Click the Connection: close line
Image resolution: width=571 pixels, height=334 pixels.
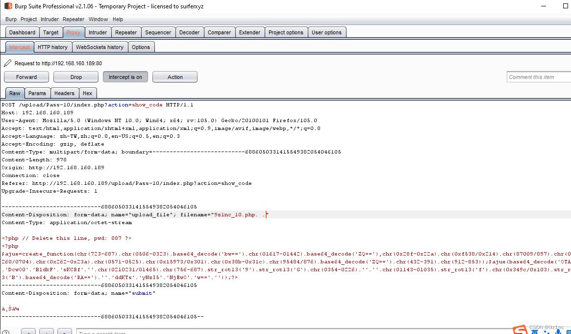[x=31, y=176]
